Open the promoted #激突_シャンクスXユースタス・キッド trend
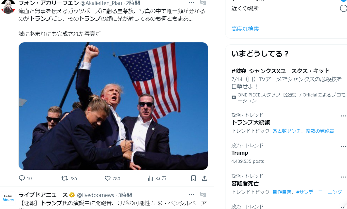The height and width of the screenshot is (209, 347). 281,71
